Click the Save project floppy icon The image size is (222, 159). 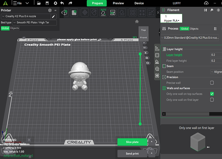coord(47,3)
